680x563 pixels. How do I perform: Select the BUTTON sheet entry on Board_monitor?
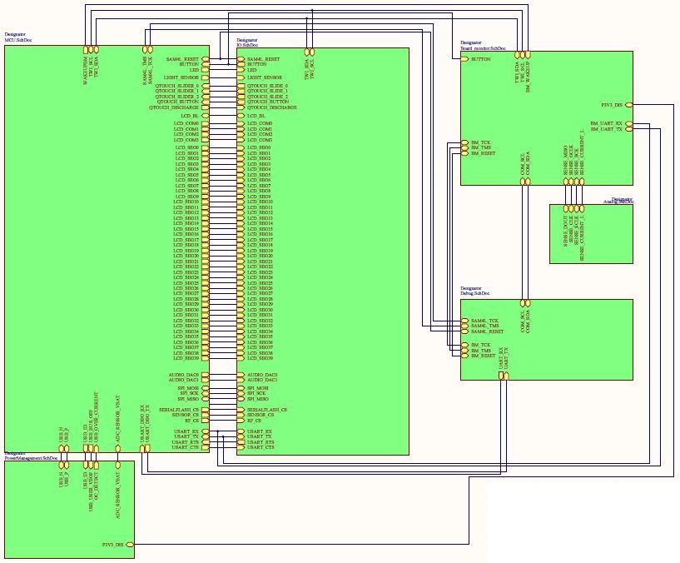point(464,59)
